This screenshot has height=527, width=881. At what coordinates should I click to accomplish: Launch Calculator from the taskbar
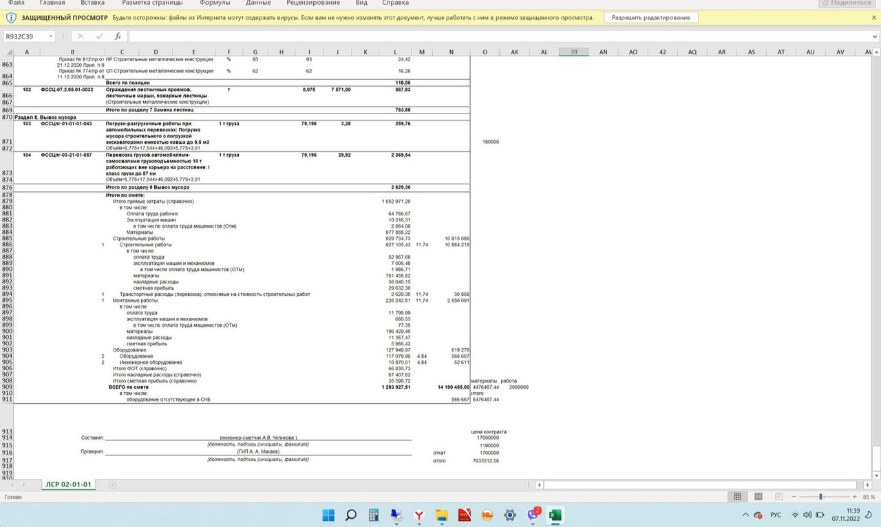[x=374, y=515]
